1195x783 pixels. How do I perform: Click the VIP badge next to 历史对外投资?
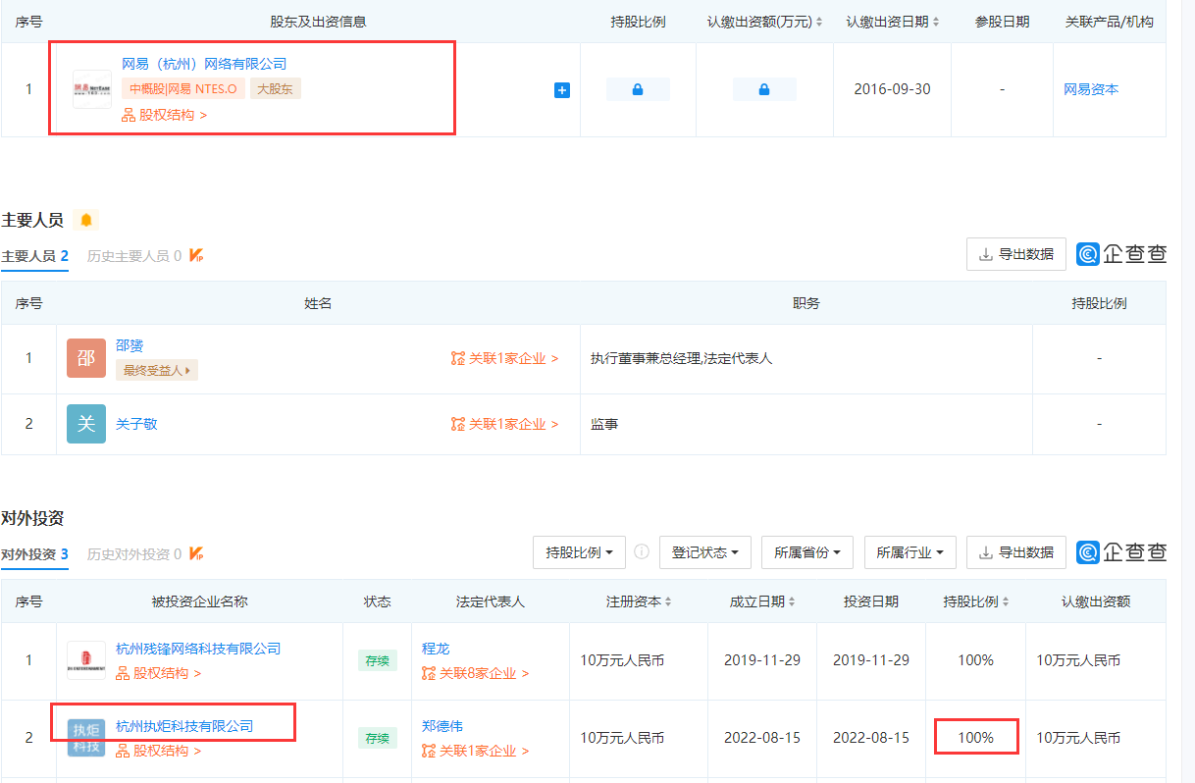196,554
